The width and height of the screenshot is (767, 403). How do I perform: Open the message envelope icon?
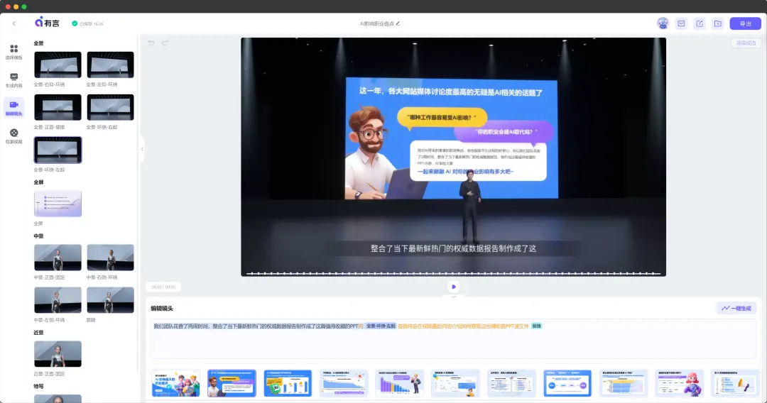[x=681, y=23]
